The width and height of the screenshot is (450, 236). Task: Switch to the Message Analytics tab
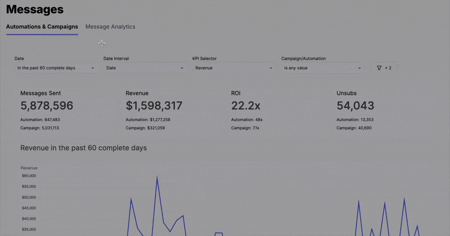click(110, 27)
